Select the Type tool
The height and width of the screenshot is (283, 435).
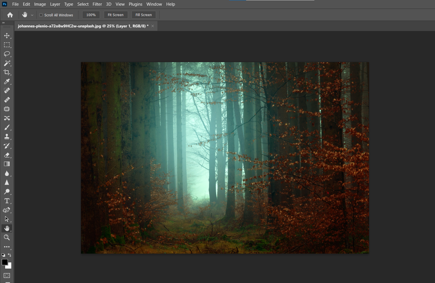tap(7, 201)
